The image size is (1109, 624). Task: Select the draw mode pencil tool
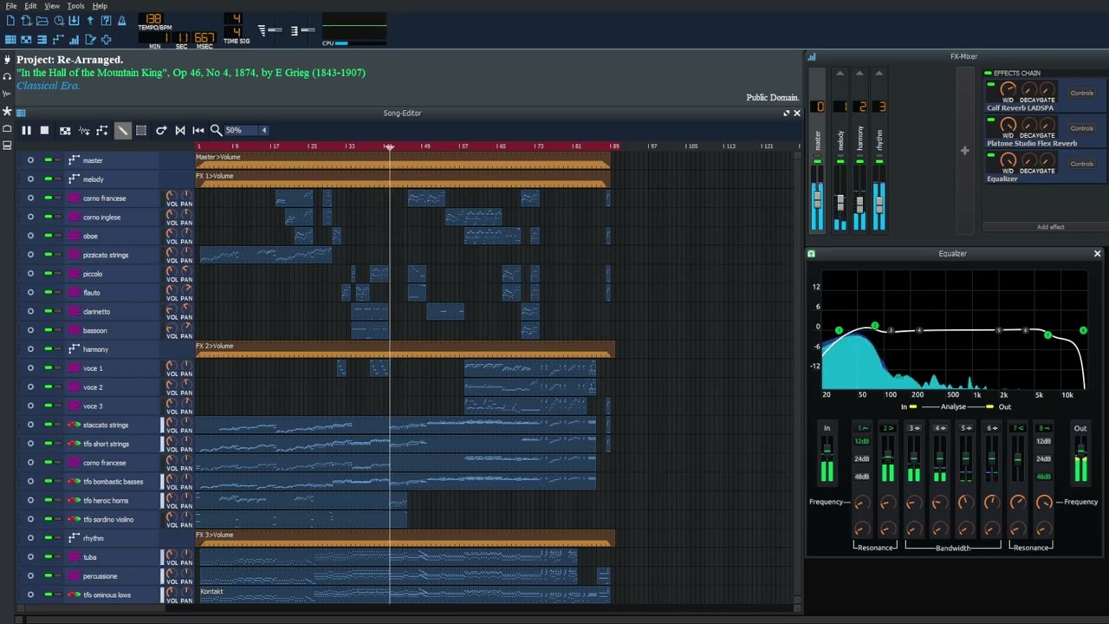[x=122, y=130]
